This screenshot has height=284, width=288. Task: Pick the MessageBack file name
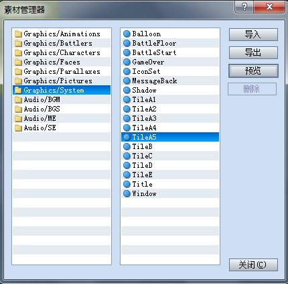pos(155,81)
